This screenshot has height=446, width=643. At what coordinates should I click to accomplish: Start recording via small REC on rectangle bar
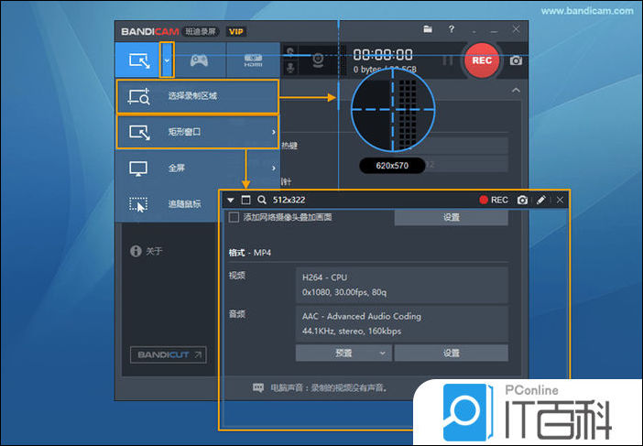coord(494,200)
